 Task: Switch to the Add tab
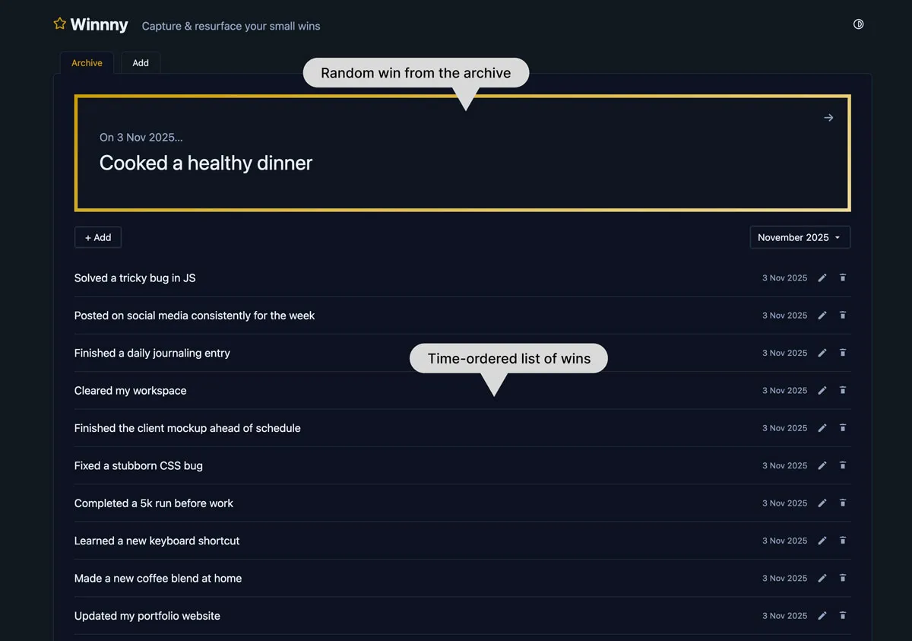(140, 63)
